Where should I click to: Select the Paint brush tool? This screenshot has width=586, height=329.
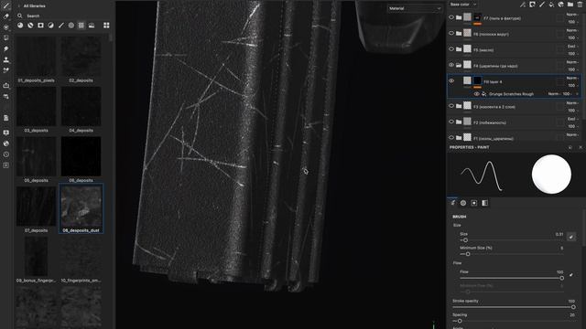pos(6,5)
